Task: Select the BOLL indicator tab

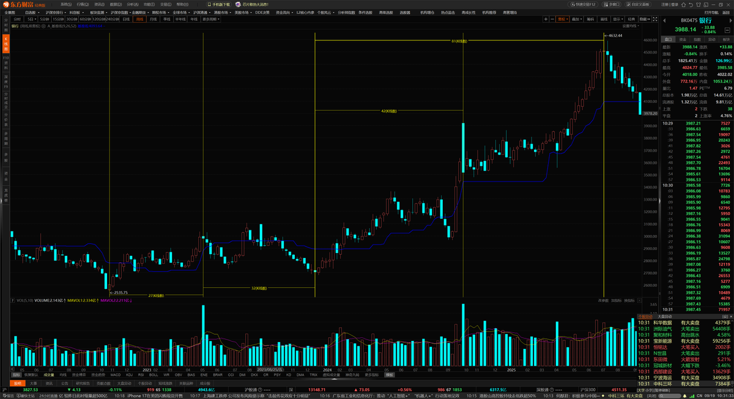Action: pyautogui.click(x=153, y=375)
